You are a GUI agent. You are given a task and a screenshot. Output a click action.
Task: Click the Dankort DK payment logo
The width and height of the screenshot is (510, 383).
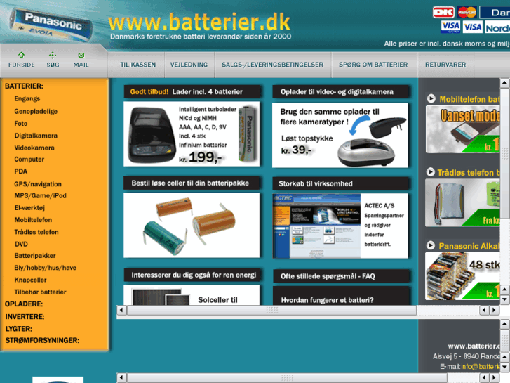click(443, 13)
